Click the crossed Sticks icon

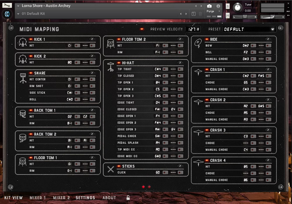click(111, 169)
